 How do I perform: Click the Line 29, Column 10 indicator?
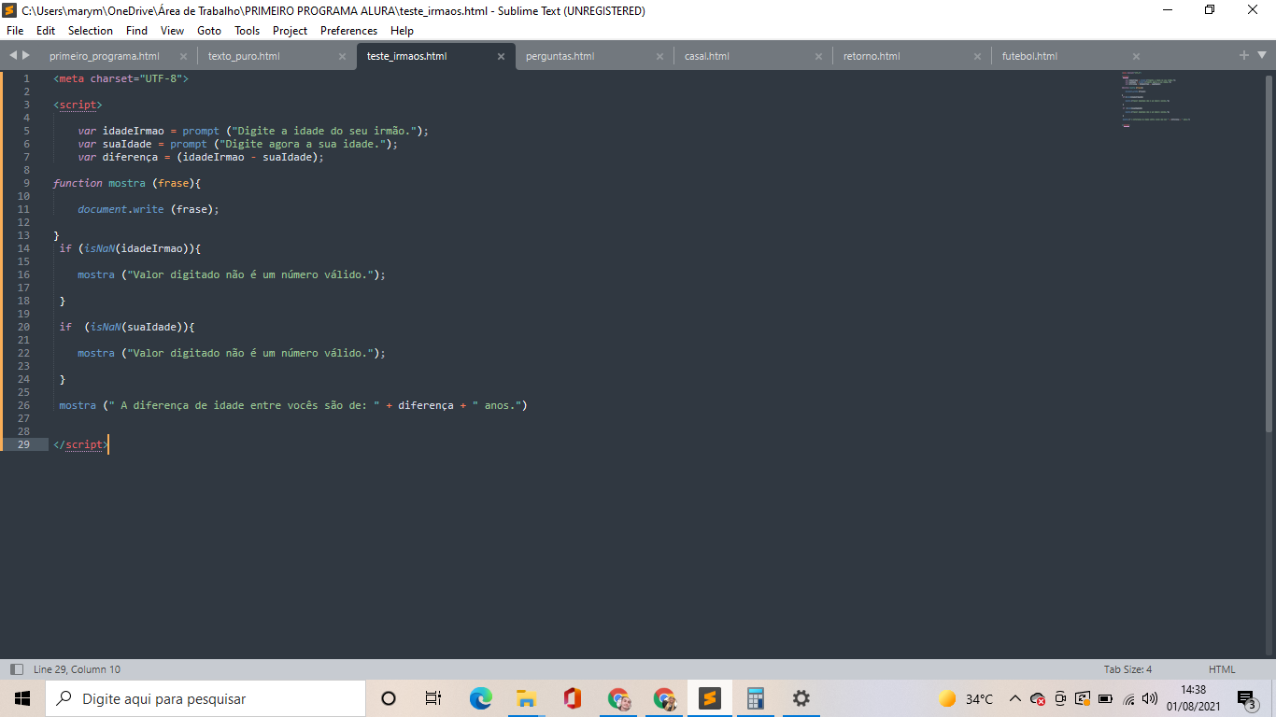(x=77, y=669)
